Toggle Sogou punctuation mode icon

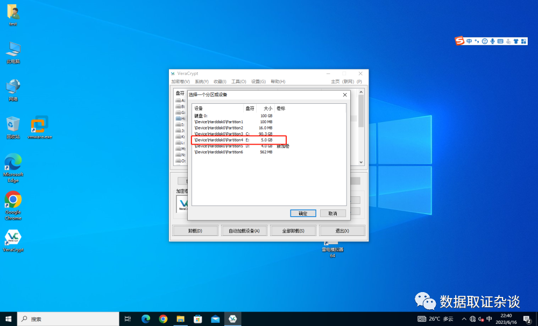pyautogui.click(x=477, y=41)
